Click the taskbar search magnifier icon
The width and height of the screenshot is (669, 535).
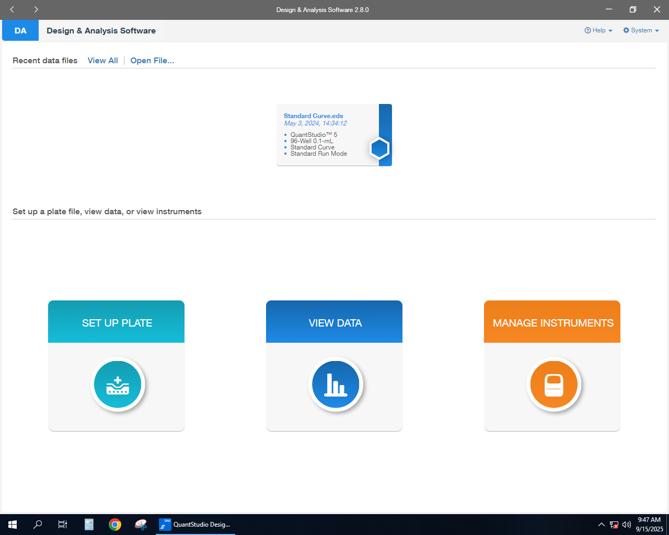[x=38, y=525]
